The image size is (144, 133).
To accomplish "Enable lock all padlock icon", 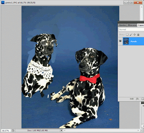I will pos(138,35).
